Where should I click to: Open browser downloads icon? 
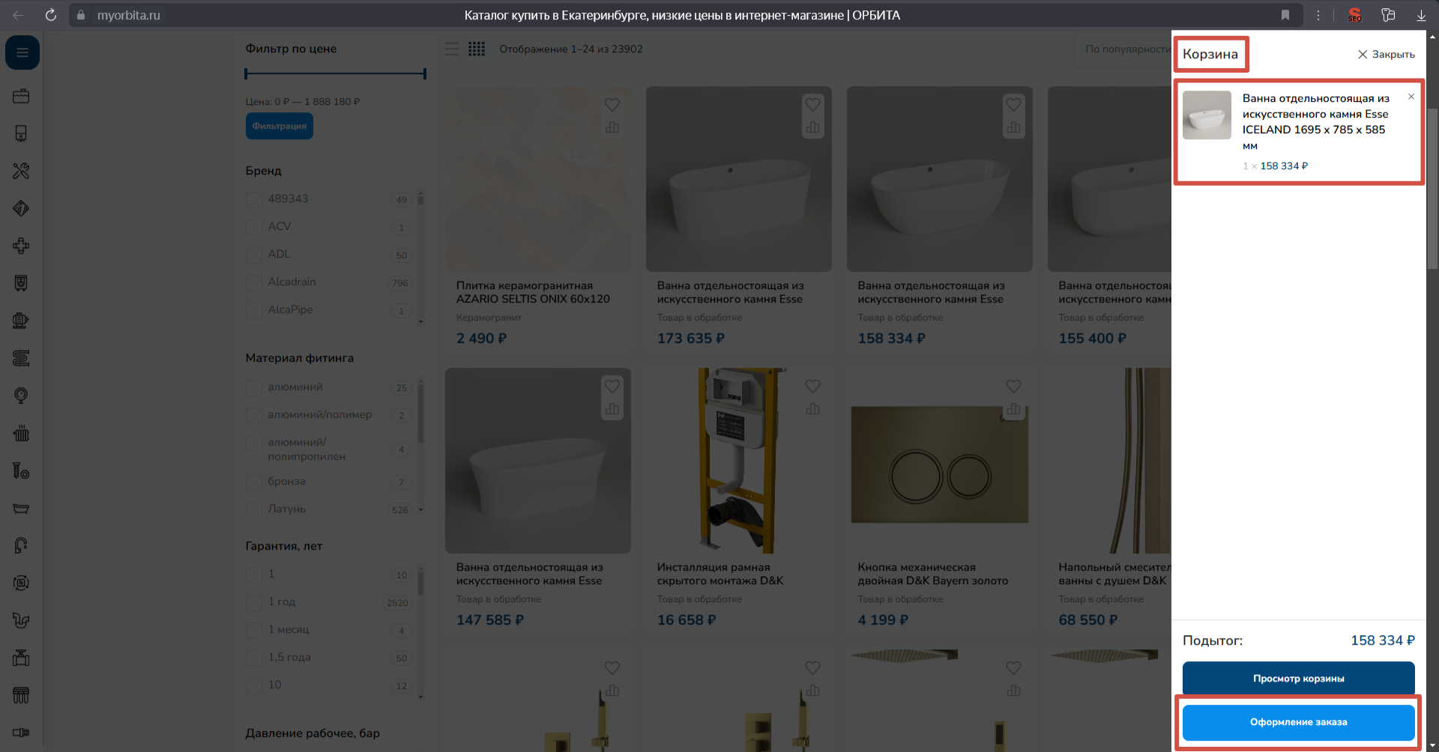tap(1420, 15)
